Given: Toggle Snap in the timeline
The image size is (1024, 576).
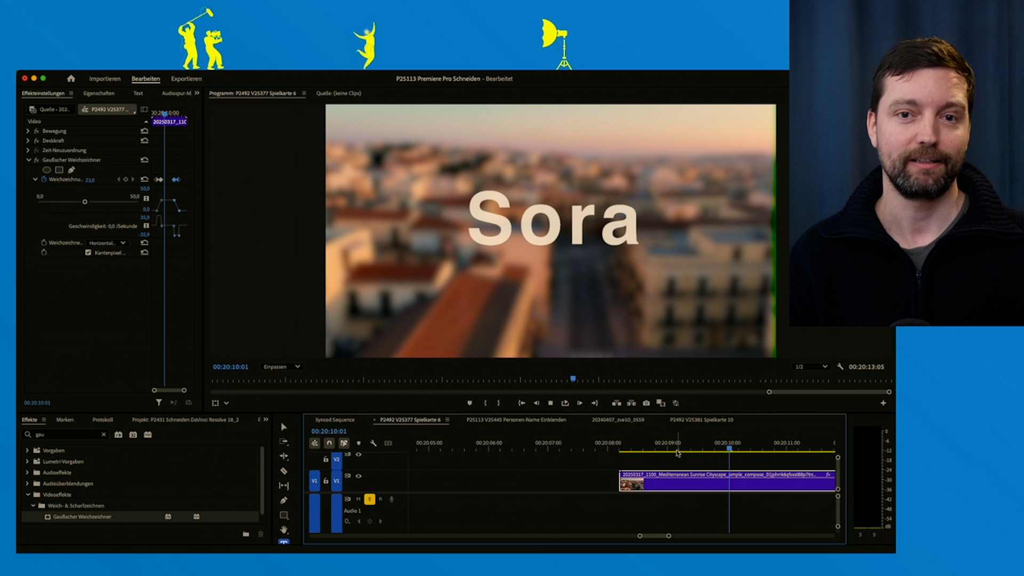Looking at the screenshot, I should pos(329,443).
